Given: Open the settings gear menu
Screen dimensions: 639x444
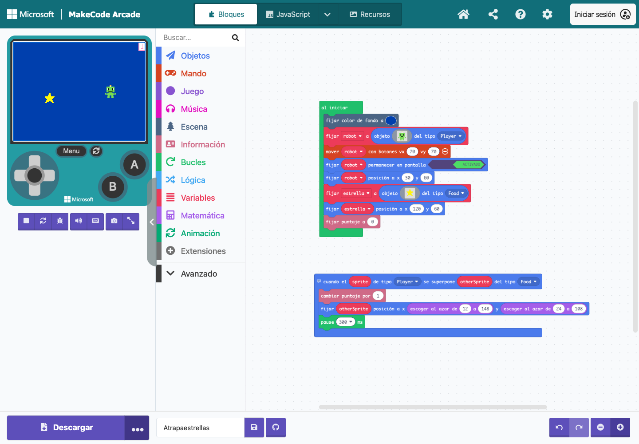Looking at the screenshot, I should 548,14.
